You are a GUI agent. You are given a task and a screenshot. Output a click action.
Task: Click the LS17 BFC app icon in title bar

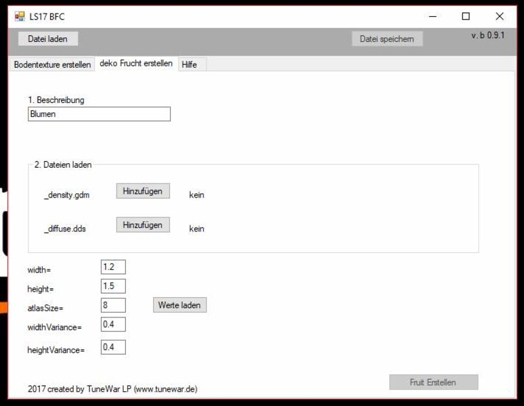pyautogui.click(x=20, y=16)
